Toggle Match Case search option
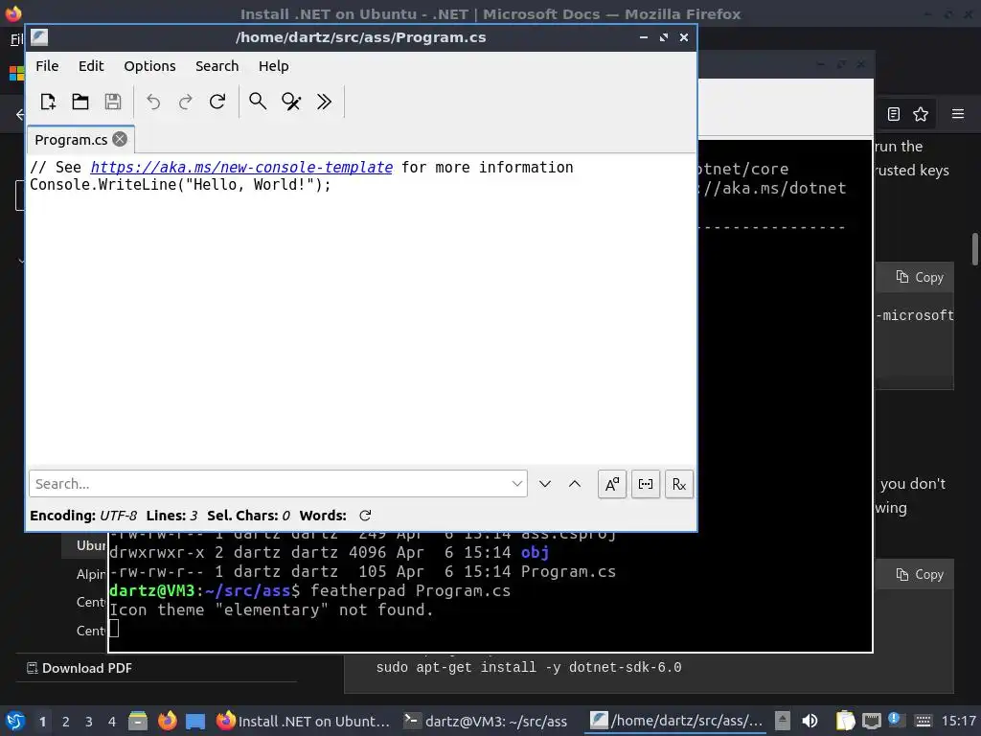 612,484
